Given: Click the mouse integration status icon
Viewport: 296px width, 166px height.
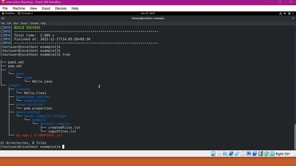Looking at the screenshot, I should [266, 154].
